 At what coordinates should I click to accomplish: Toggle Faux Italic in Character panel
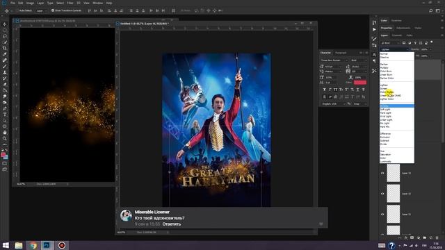coord(330,90)
